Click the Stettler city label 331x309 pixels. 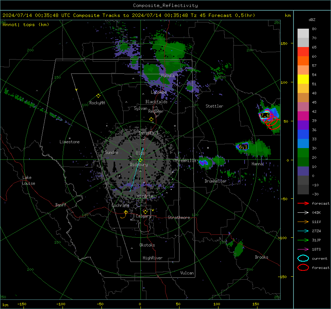(214, 106)
